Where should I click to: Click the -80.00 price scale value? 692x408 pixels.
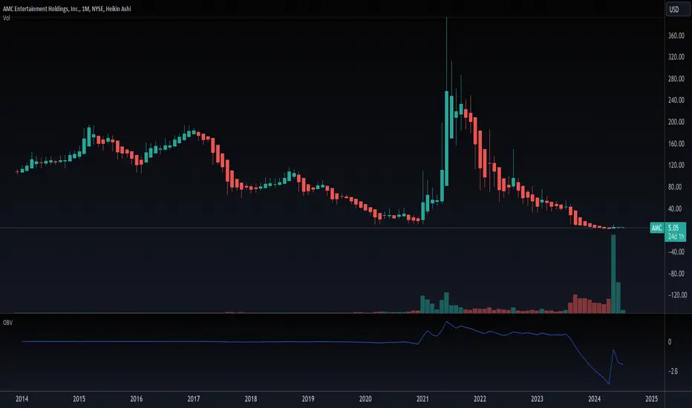click(676, 274)
